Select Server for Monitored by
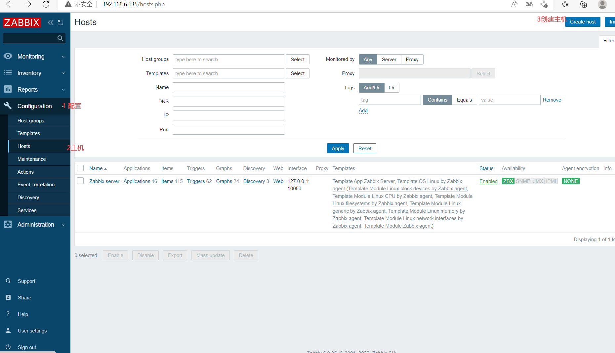 click(x=389, y=60)
